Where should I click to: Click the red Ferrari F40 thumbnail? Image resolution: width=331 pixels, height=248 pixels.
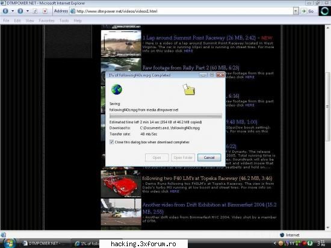121,184
